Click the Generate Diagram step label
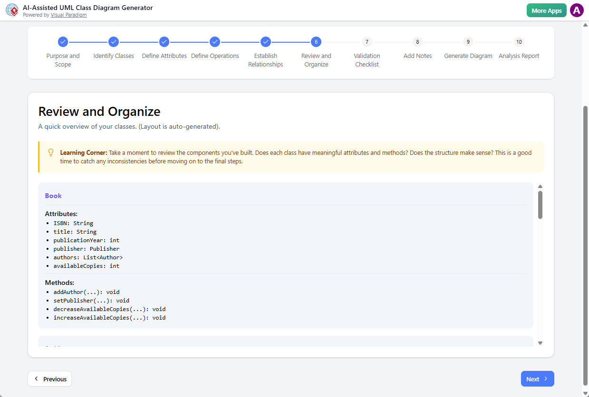 (x=468, y=56)
